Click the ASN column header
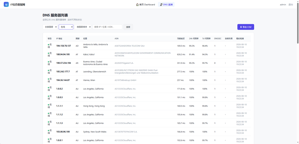 [116, 38]
